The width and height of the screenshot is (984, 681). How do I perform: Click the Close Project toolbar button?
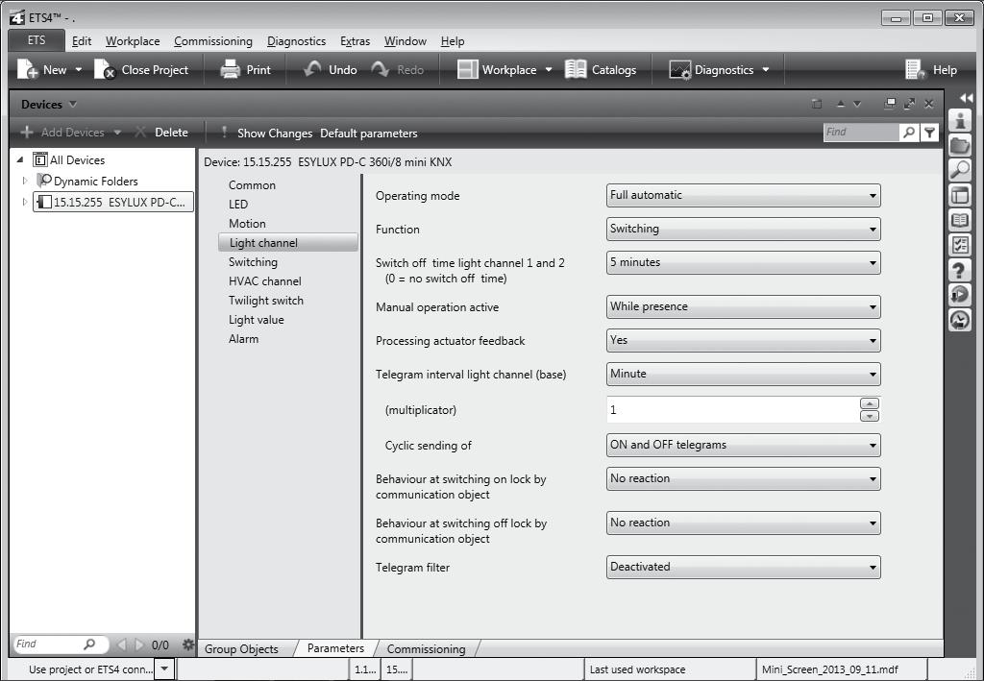pos(141,69)
